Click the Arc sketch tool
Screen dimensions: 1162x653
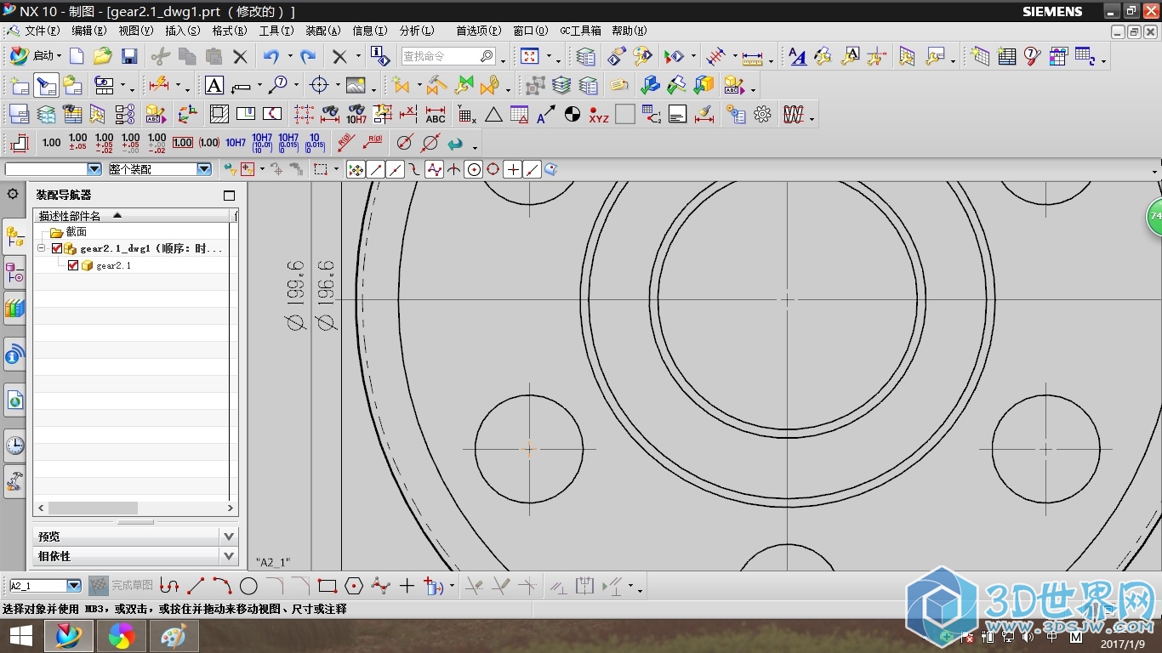tap(222, 586)
